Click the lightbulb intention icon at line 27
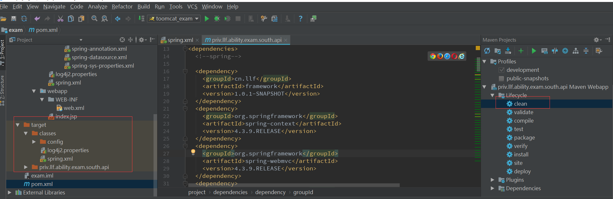Viewport: 613px width, 199px height. pos(193,152)
